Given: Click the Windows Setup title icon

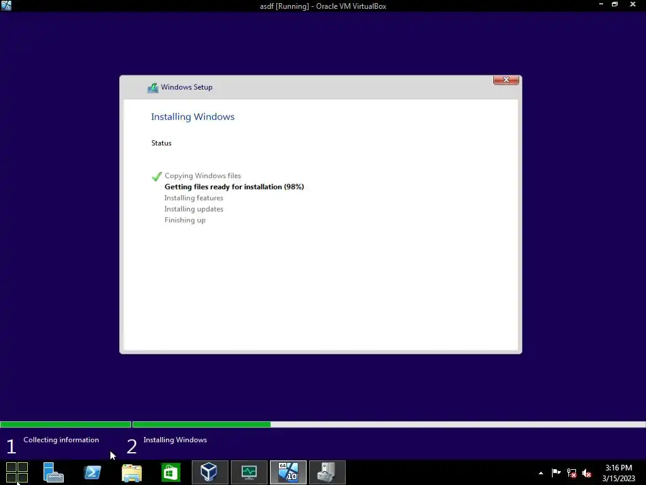Looking at the screenshot, I should tap(153, 87).
